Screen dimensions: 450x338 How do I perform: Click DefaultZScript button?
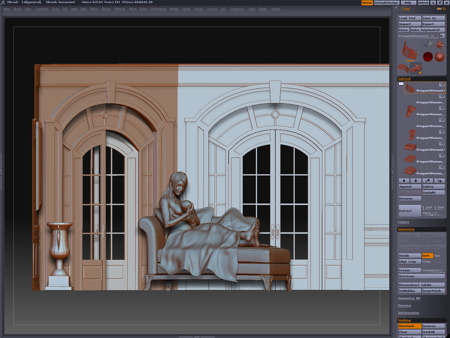click(x=386, y=3)
